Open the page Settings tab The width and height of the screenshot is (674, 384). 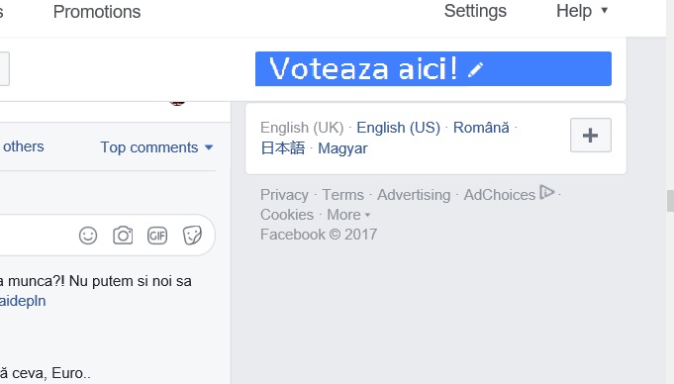pyautogui.click(x=475, y=11)
